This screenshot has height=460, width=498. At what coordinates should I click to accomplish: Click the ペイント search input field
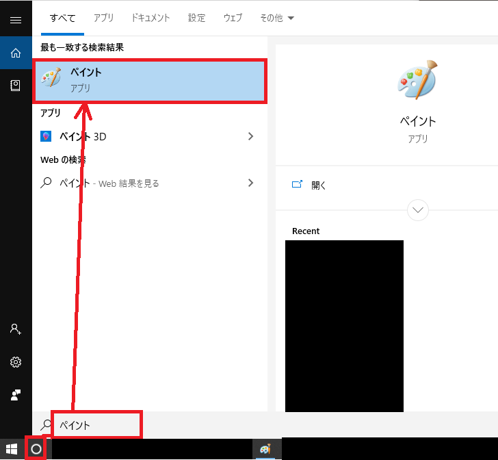coord(96,424)
